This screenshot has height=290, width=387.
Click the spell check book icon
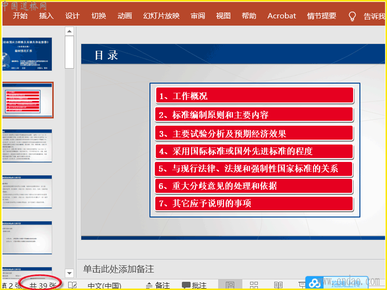click(x=72, y=285)
